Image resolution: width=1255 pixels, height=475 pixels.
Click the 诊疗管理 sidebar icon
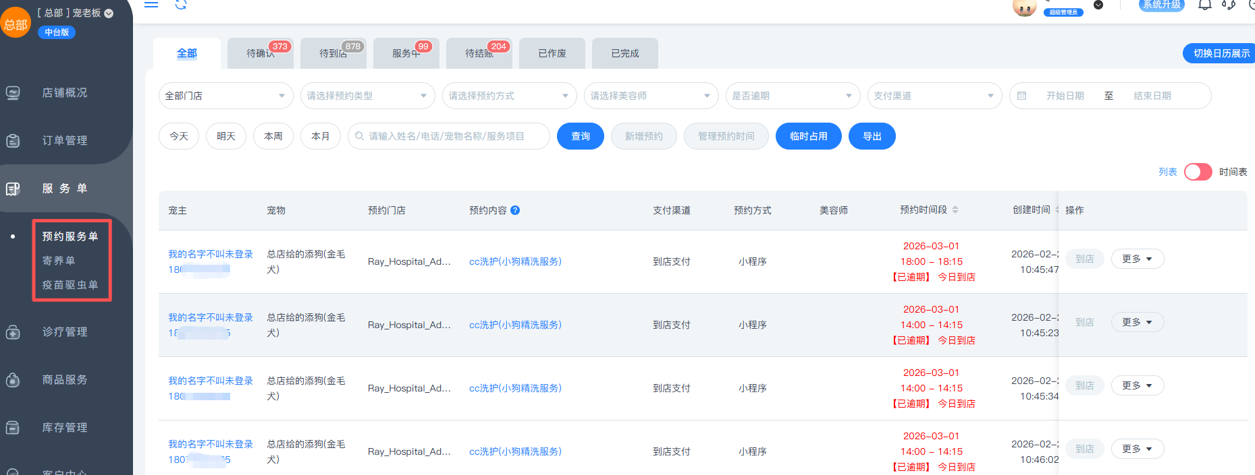(13, 332)
